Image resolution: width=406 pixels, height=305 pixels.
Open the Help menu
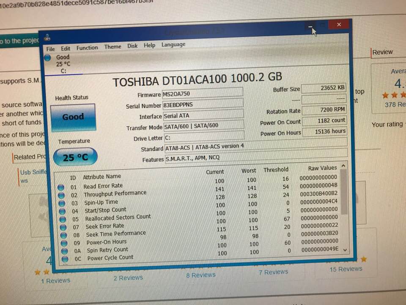149,45
